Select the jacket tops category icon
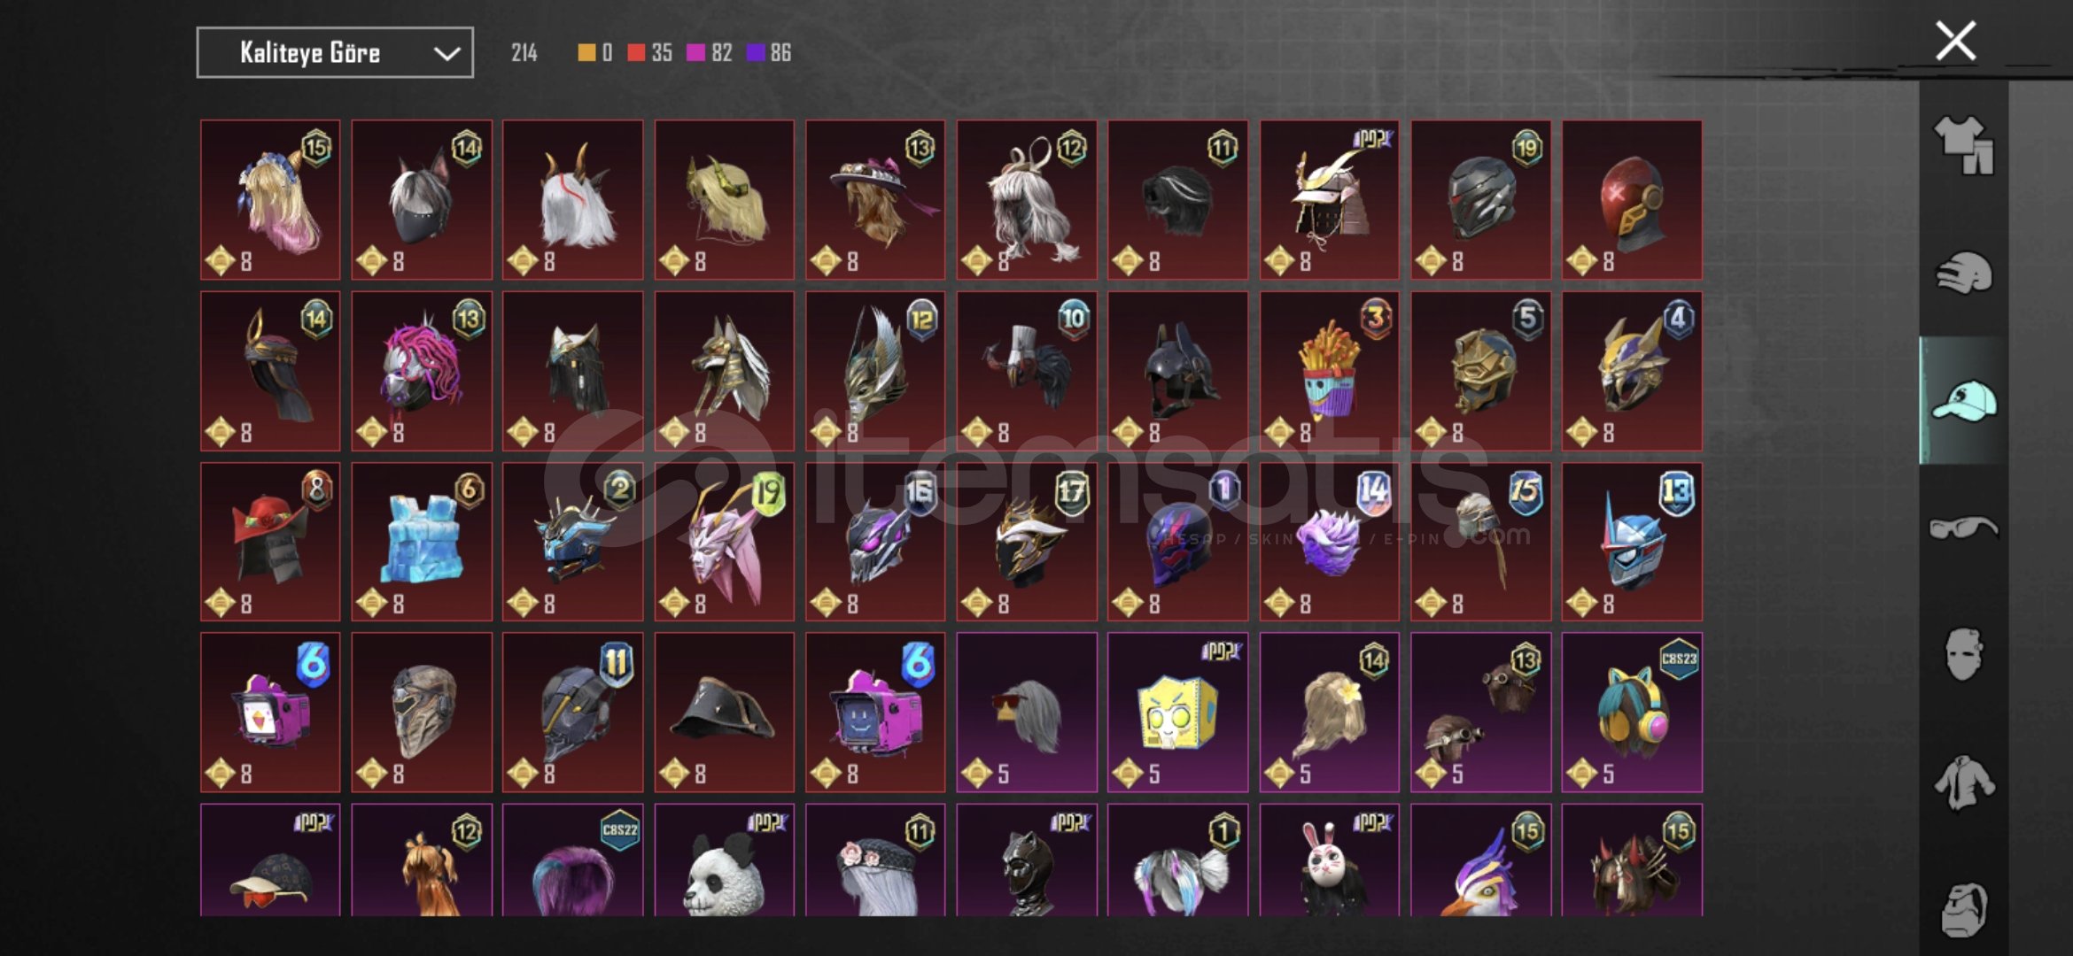Viewport: 2073px width, 956px height. pyautogui.click(x=1963, y=783)
